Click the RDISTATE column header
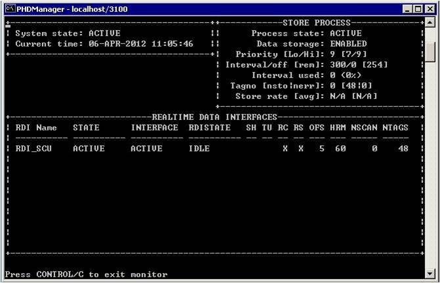The height and width of the screenshot is (283, 440). point(209,128)
